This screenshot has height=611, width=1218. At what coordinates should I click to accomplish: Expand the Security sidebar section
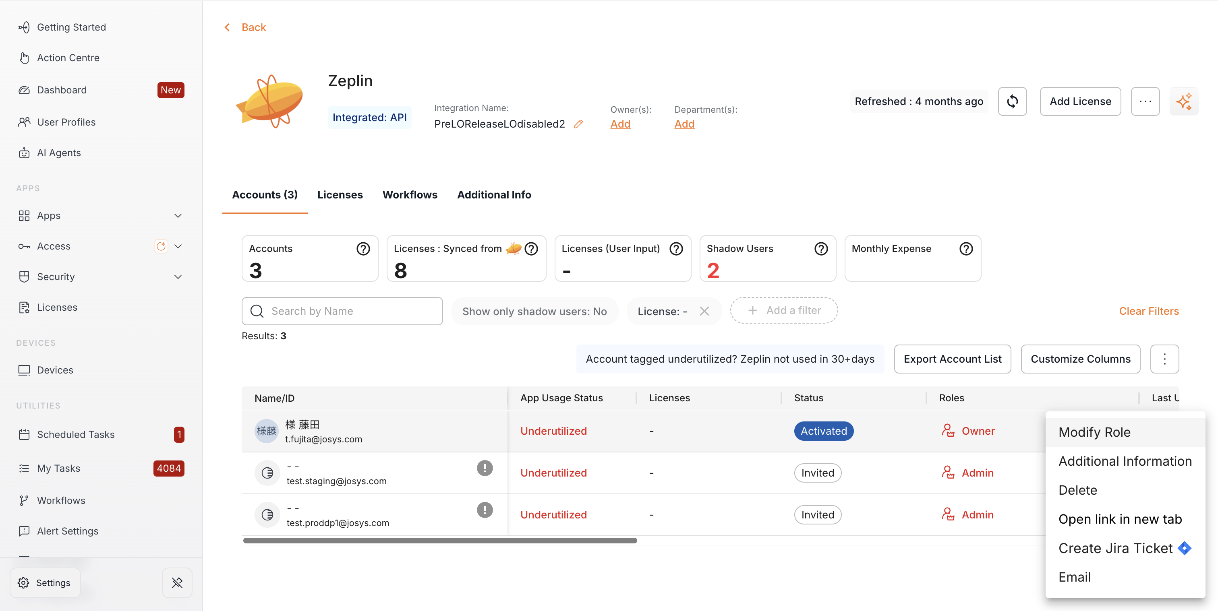[178, 277]
